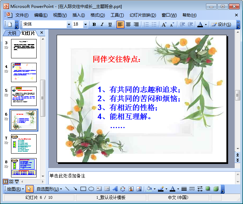
Task: Open the 编辑(E) menu
Action: 41,15
